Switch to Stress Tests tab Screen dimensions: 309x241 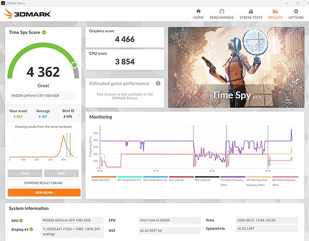[251, 14]
